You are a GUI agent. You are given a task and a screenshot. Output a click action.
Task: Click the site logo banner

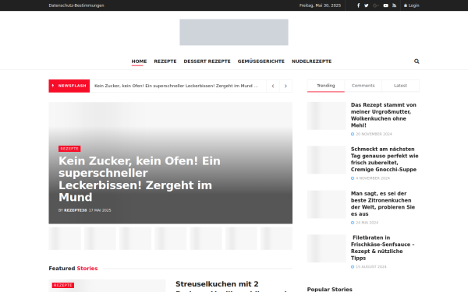pos(234,32)
